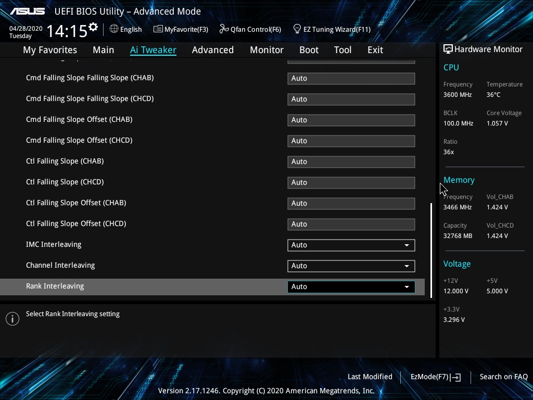Open the Tool tab
The height and width of the screenshot is (400, 533).
[x=342, y=50]
